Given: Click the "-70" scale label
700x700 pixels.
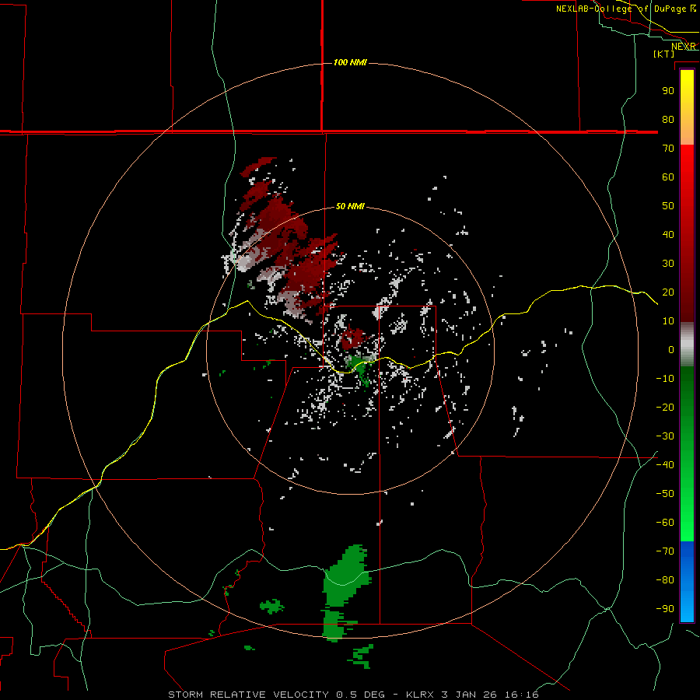Looking at the screenshot, I should (665, 551).
